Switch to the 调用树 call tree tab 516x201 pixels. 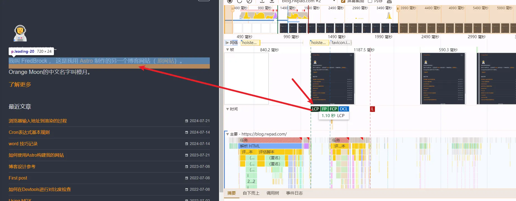[273, 193]
